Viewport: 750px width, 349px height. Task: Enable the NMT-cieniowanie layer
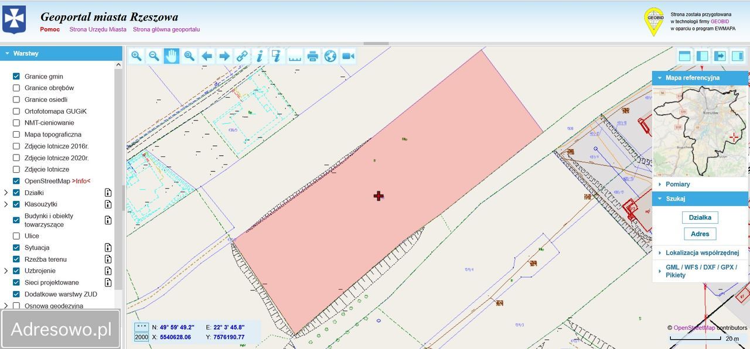pos(16,123)
